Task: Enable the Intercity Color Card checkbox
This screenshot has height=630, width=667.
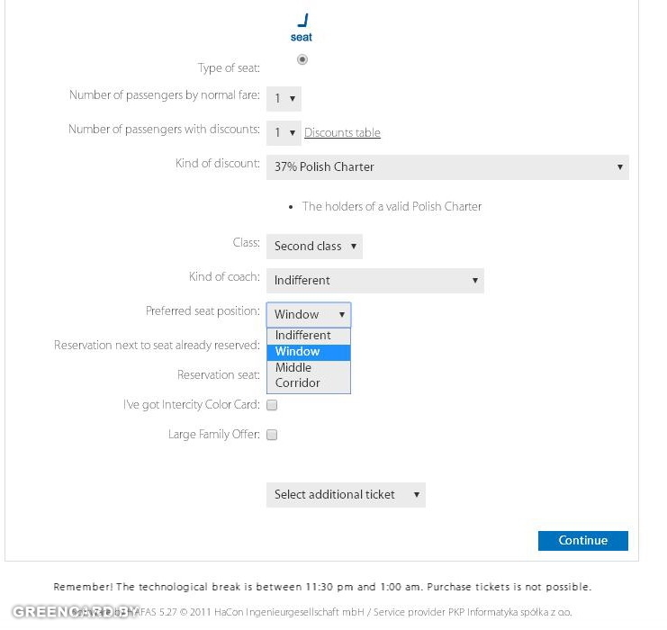Action: (x=272, y=405)
